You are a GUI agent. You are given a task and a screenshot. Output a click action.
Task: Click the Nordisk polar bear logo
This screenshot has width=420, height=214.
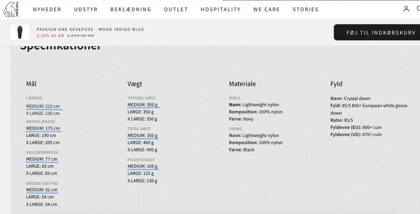tap(11, 9)
